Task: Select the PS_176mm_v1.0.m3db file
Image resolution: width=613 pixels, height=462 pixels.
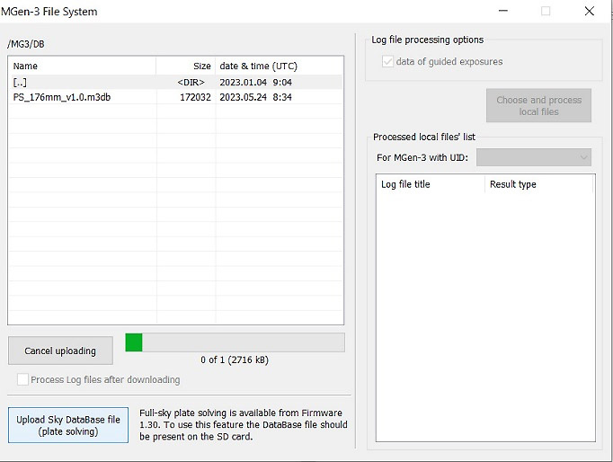Action: (175, 97)
